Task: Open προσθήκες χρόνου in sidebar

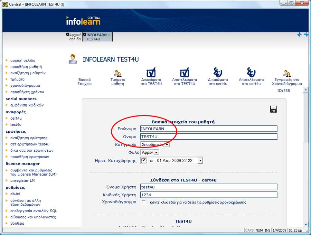Action: pyautogui.click(x=27, y=92)
